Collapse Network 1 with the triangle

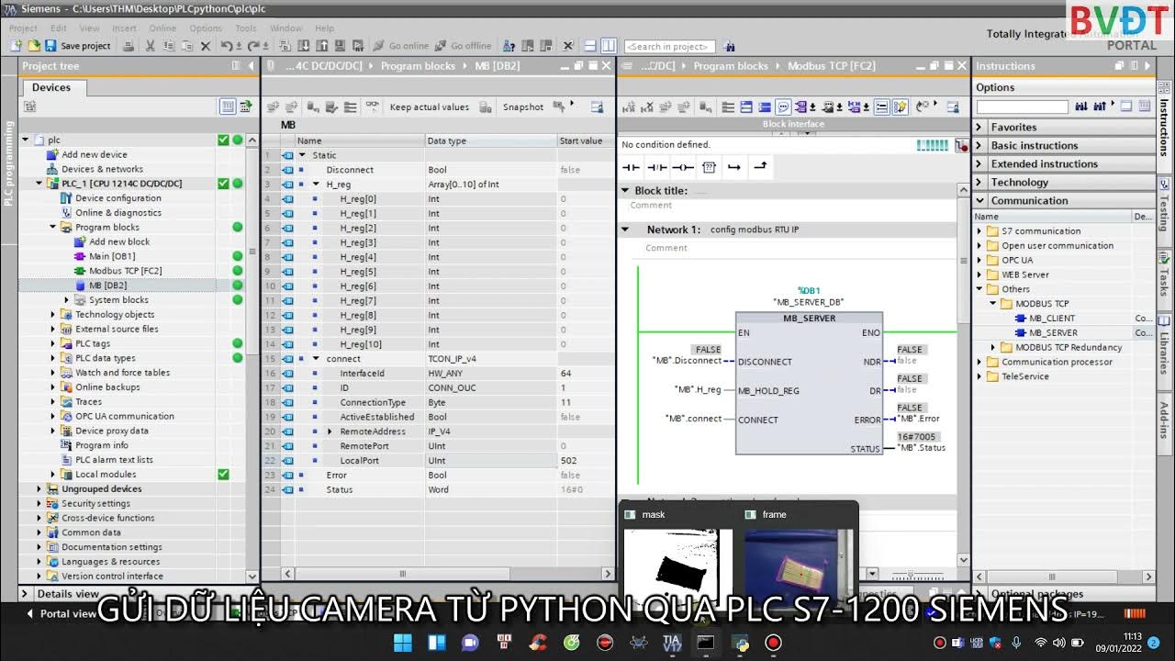pos(626,230)
